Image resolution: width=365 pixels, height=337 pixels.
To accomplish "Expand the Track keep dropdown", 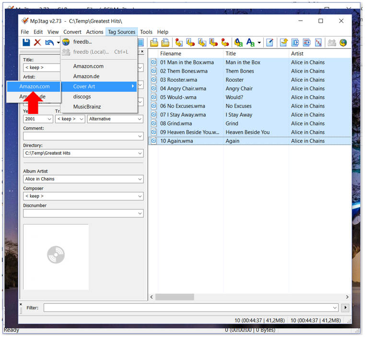I will [x=81, y=119].
